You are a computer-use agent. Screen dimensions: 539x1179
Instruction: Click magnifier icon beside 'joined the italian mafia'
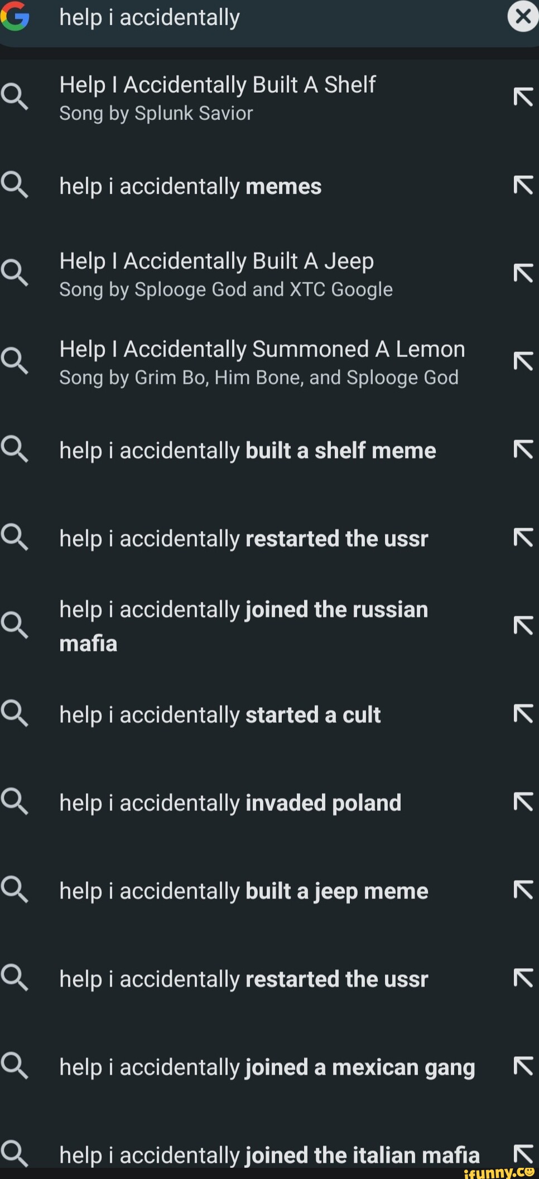click(15, 1153)
